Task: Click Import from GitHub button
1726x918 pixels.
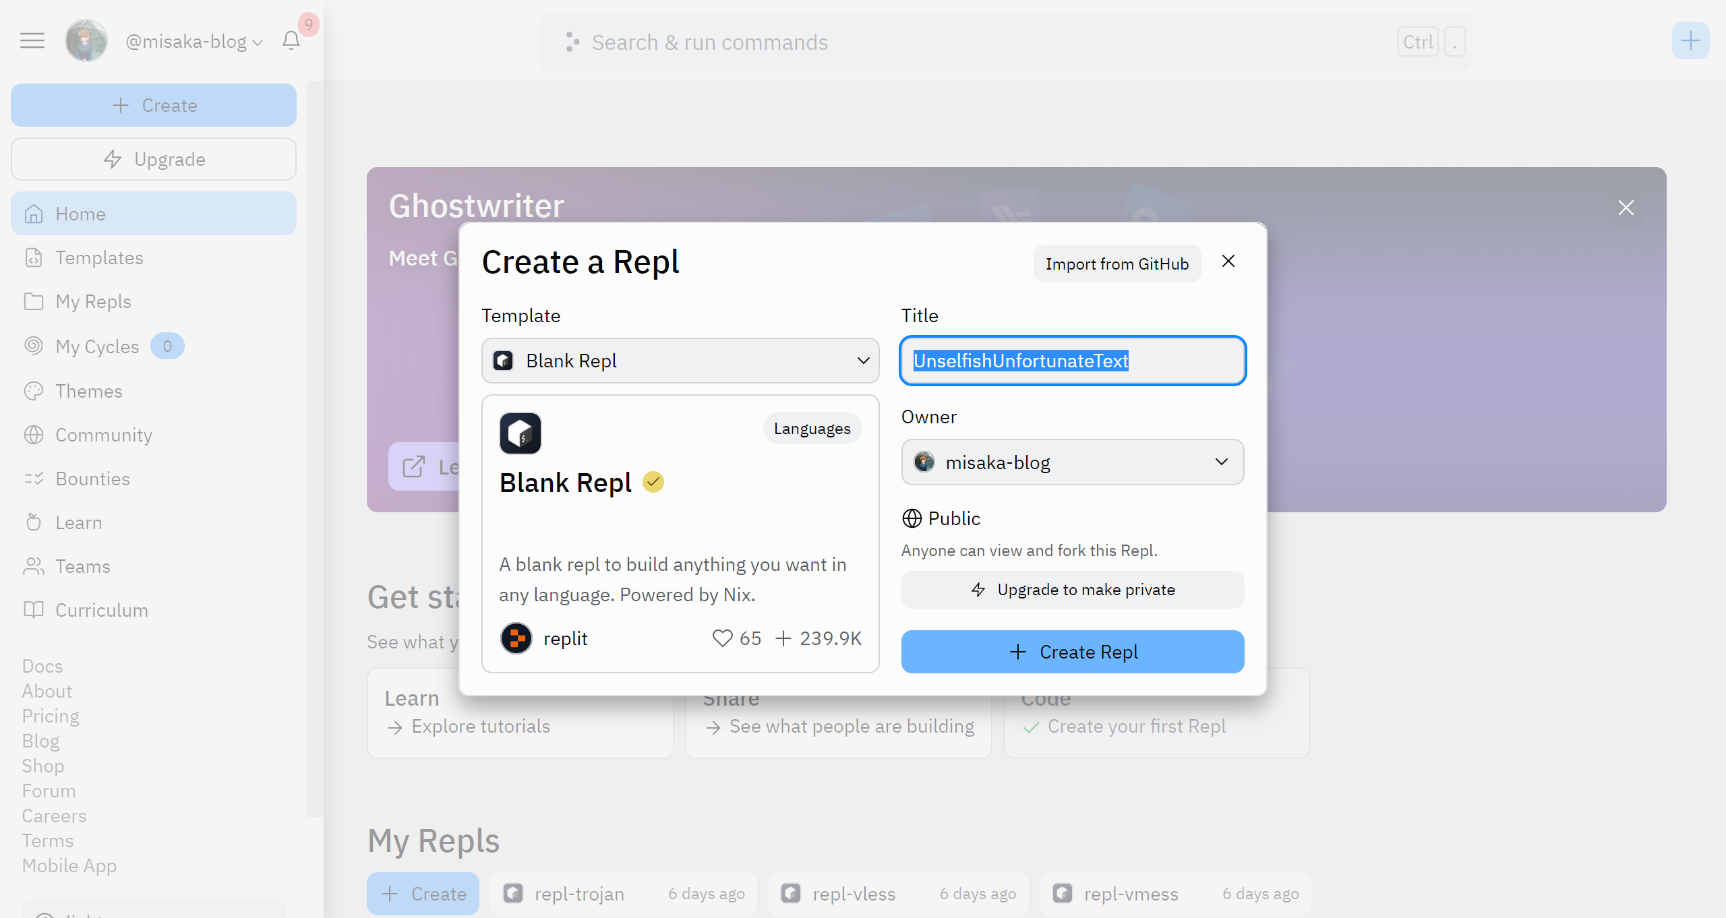Action: (x=1117, y=264)
